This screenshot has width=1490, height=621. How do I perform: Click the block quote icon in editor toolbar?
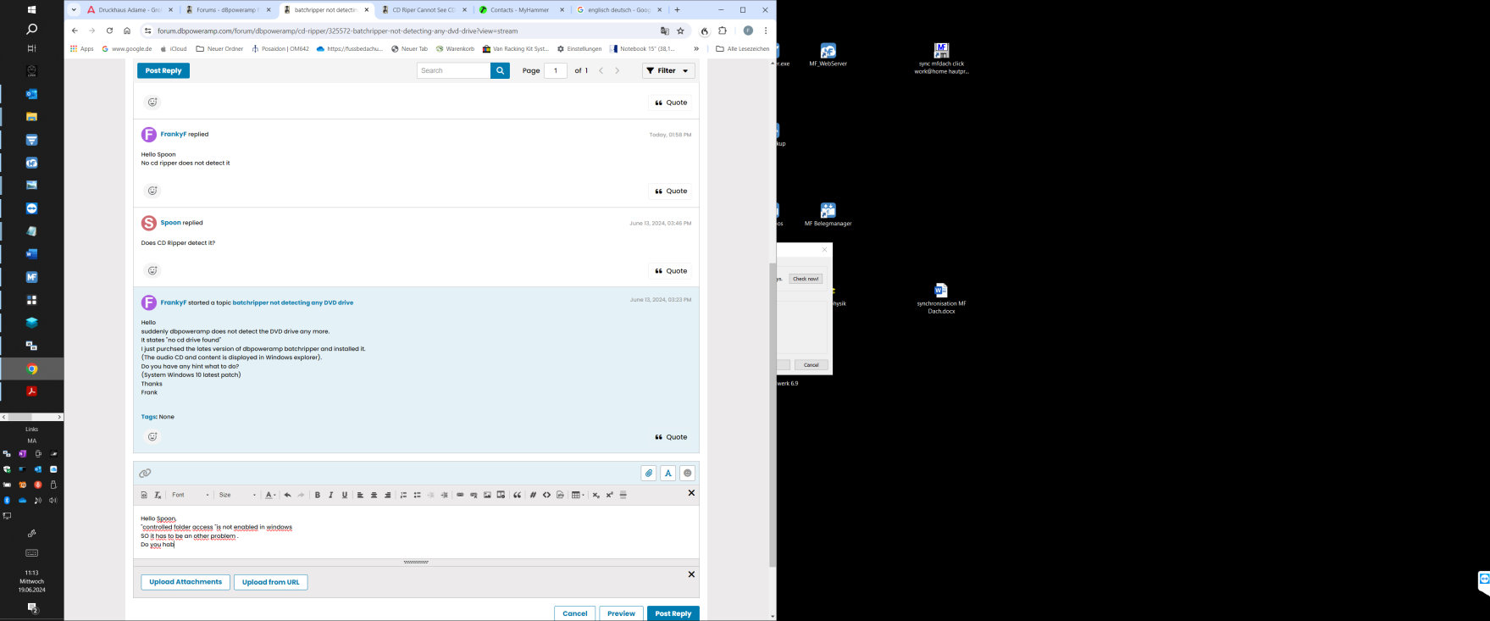click(x=517, y=495)
